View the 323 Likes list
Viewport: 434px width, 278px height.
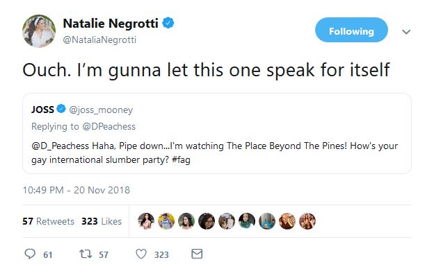[101, 221]
